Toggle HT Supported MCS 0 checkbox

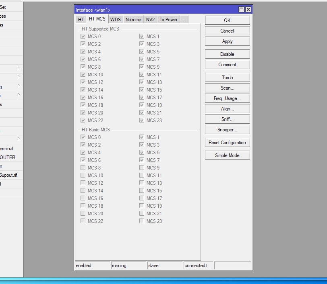(83, 36)
